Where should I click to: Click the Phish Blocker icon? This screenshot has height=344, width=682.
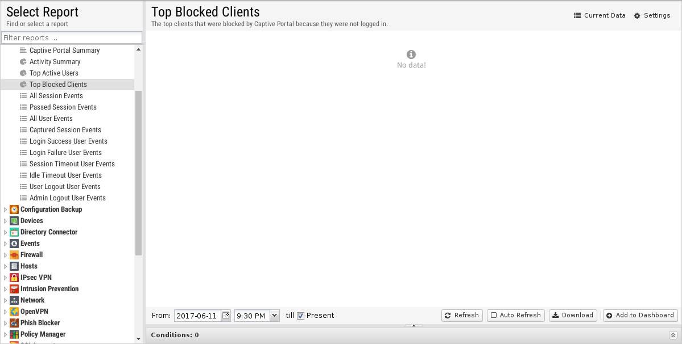14,323
